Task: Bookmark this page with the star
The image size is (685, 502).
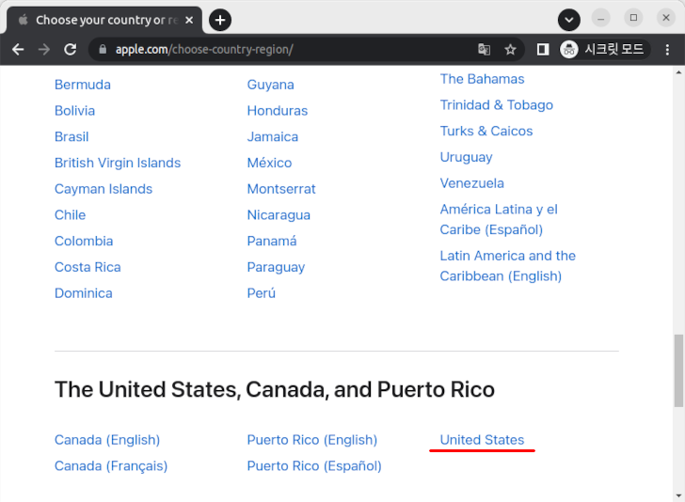Action: pyautogui.click(x=510, y=49)
